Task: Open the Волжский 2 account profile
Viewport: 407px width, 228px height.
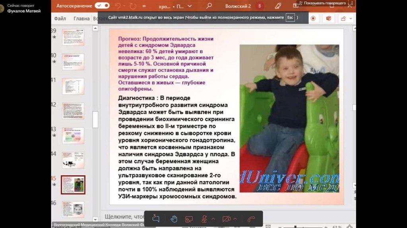Action: pyautogui.click(x=260, y=6)
